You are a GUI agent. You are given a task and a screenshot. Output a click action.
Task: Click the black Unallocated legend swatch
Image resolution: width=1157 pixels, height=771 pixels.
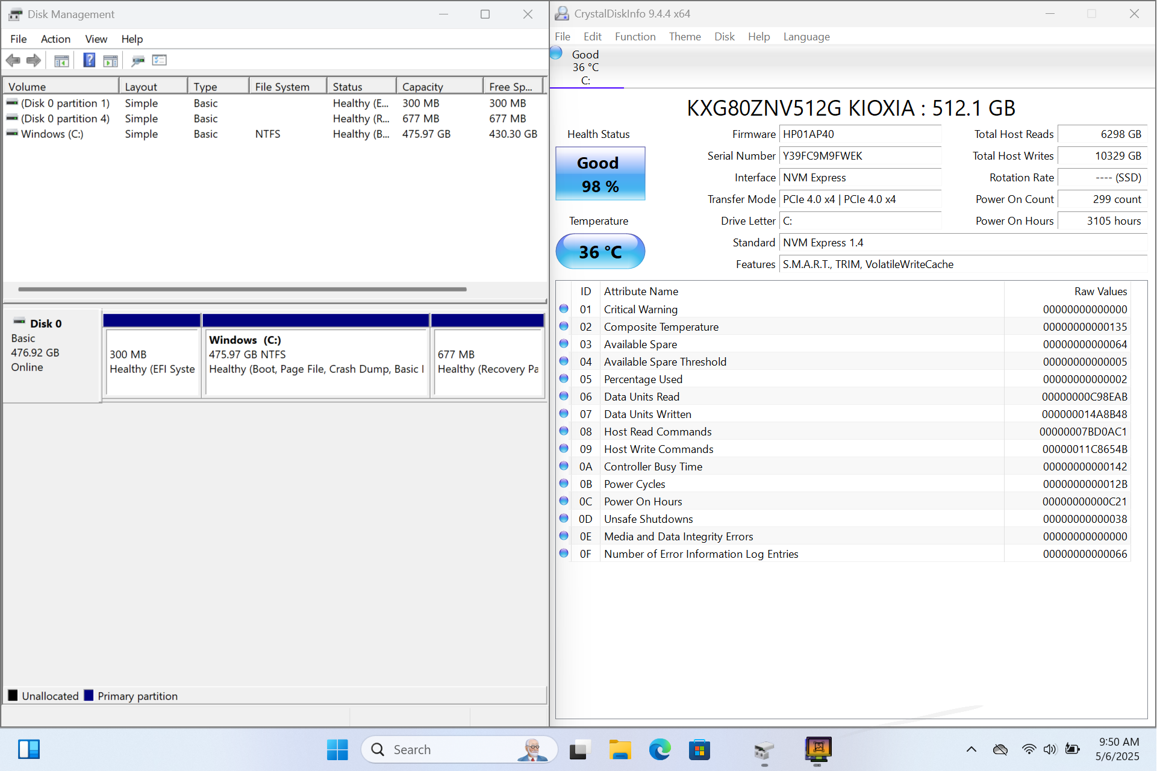[13, 695]
